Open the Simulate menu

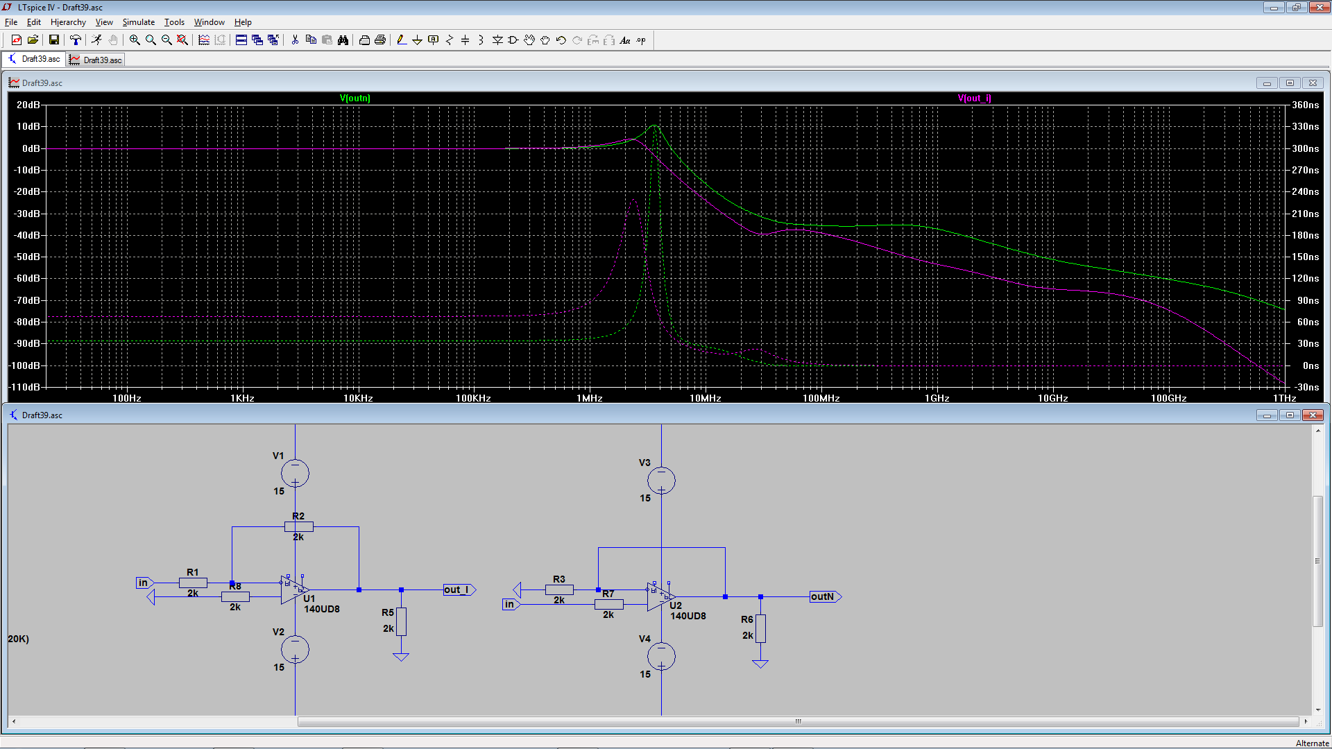click(x=139, y=22)
